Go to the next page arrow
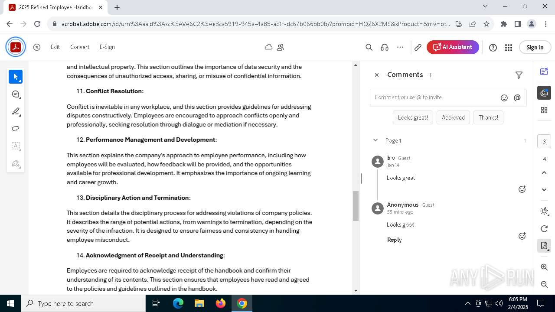 (544, 189)
